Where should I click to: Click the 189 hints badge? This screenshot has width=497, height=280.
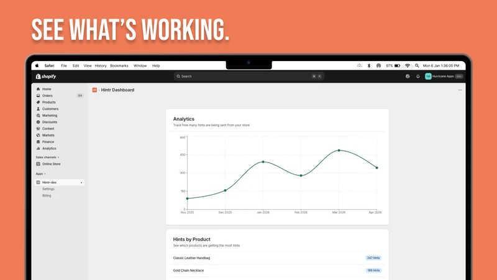[x=373, y=271]
